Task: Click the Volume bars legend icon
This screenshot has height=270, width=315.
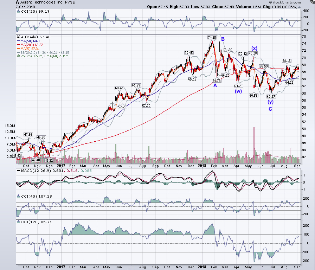Action: pyautogui.click(x=19, y=56)
